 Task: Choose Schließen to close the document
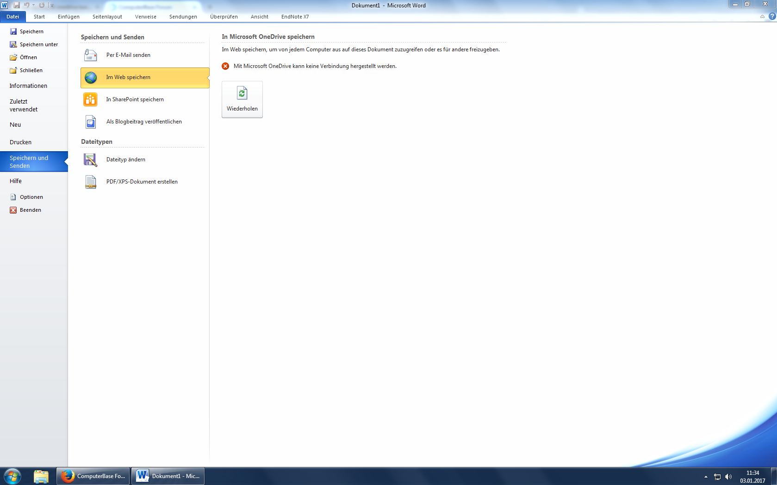click(x=26, y=70)
